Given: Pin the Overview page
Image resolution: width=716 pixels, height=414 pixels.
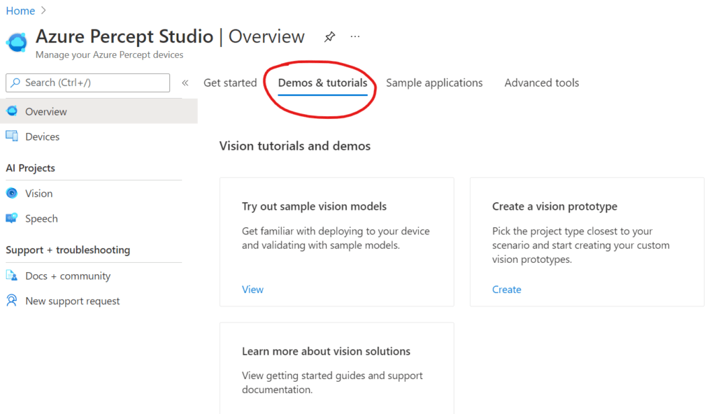Looking at the screenshot, I should point(329,36).
